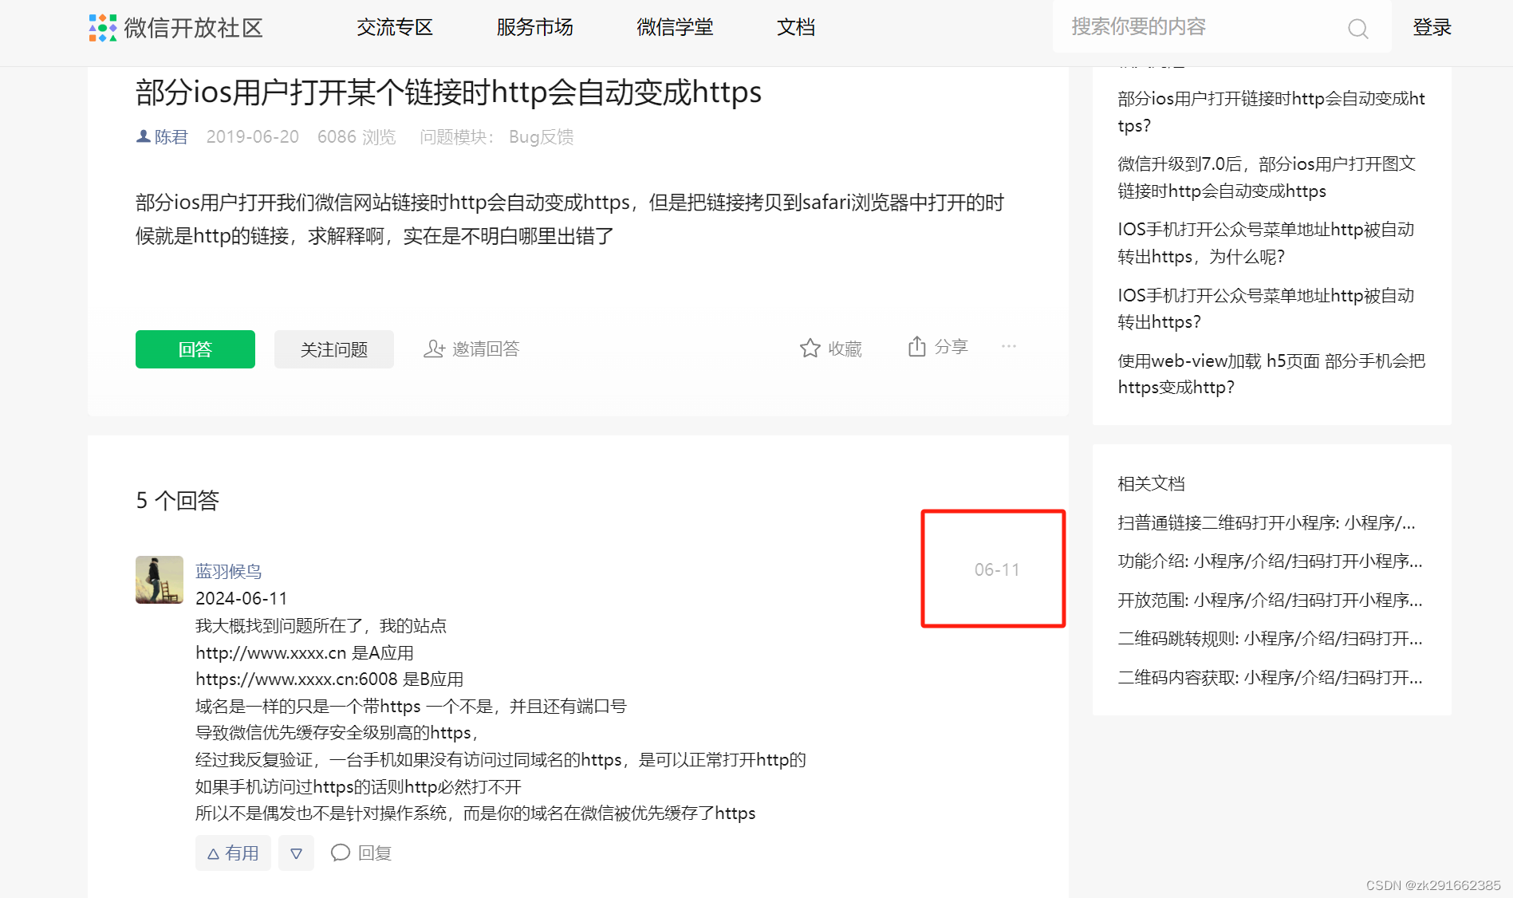Image resolution: width=1513 pixels, height=898 pixels.
Task: Click the author user icon before 陈君
Action: point(144,136)
